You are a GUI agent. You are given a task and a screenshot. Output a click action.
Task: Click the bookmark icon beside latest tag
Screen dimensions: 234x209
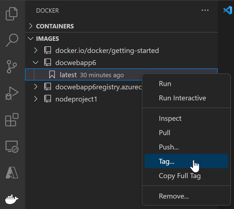[x=52, y=75]
